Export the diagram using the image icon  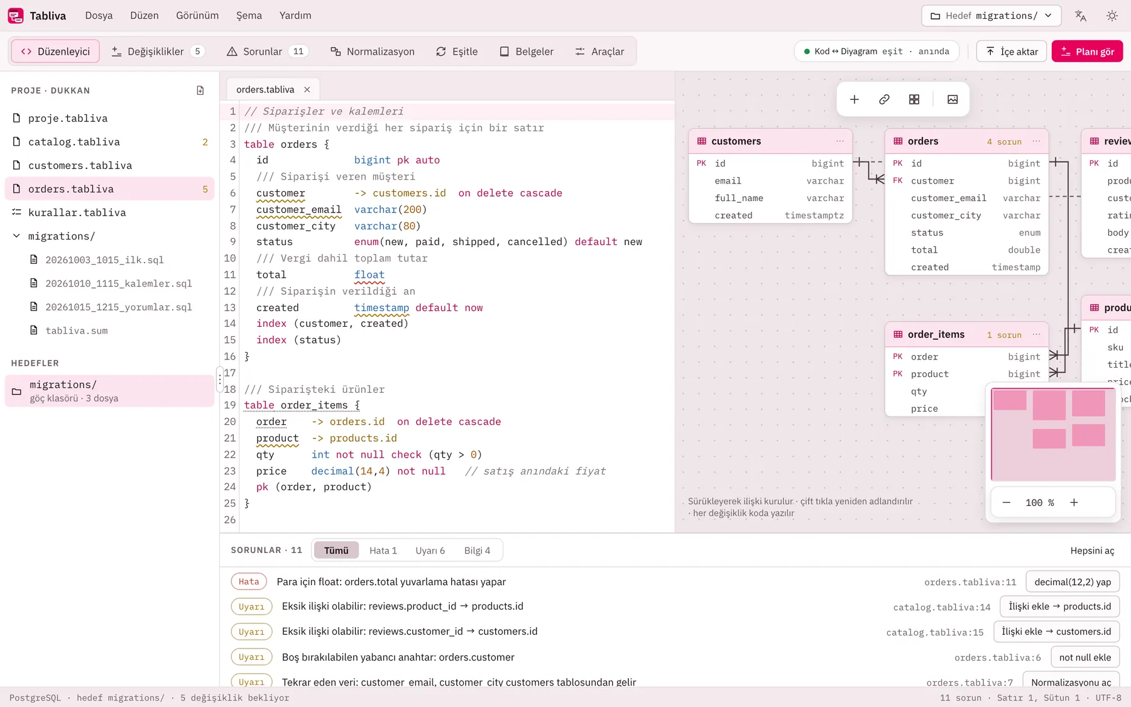(953, 99)
